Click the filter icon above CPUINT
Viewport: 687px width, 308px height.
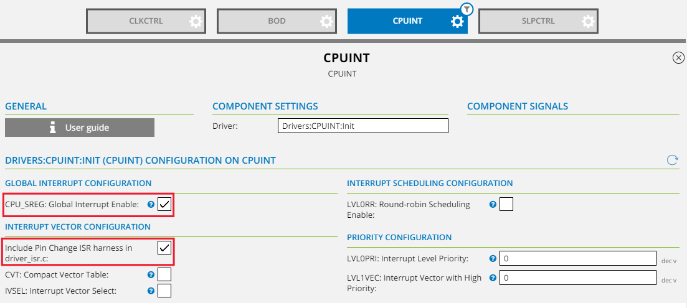coord(467,9)
